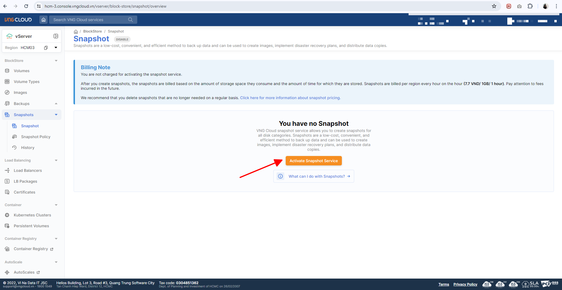562x290 pixels.
Task: Click the What can I do with Snapshots link
Action: click(317, 176)
